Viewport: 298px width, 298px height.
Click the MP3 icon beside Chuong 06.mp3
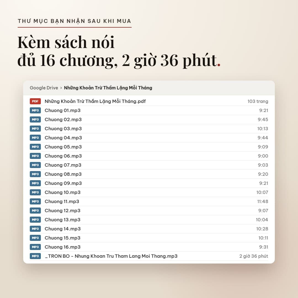35,156
